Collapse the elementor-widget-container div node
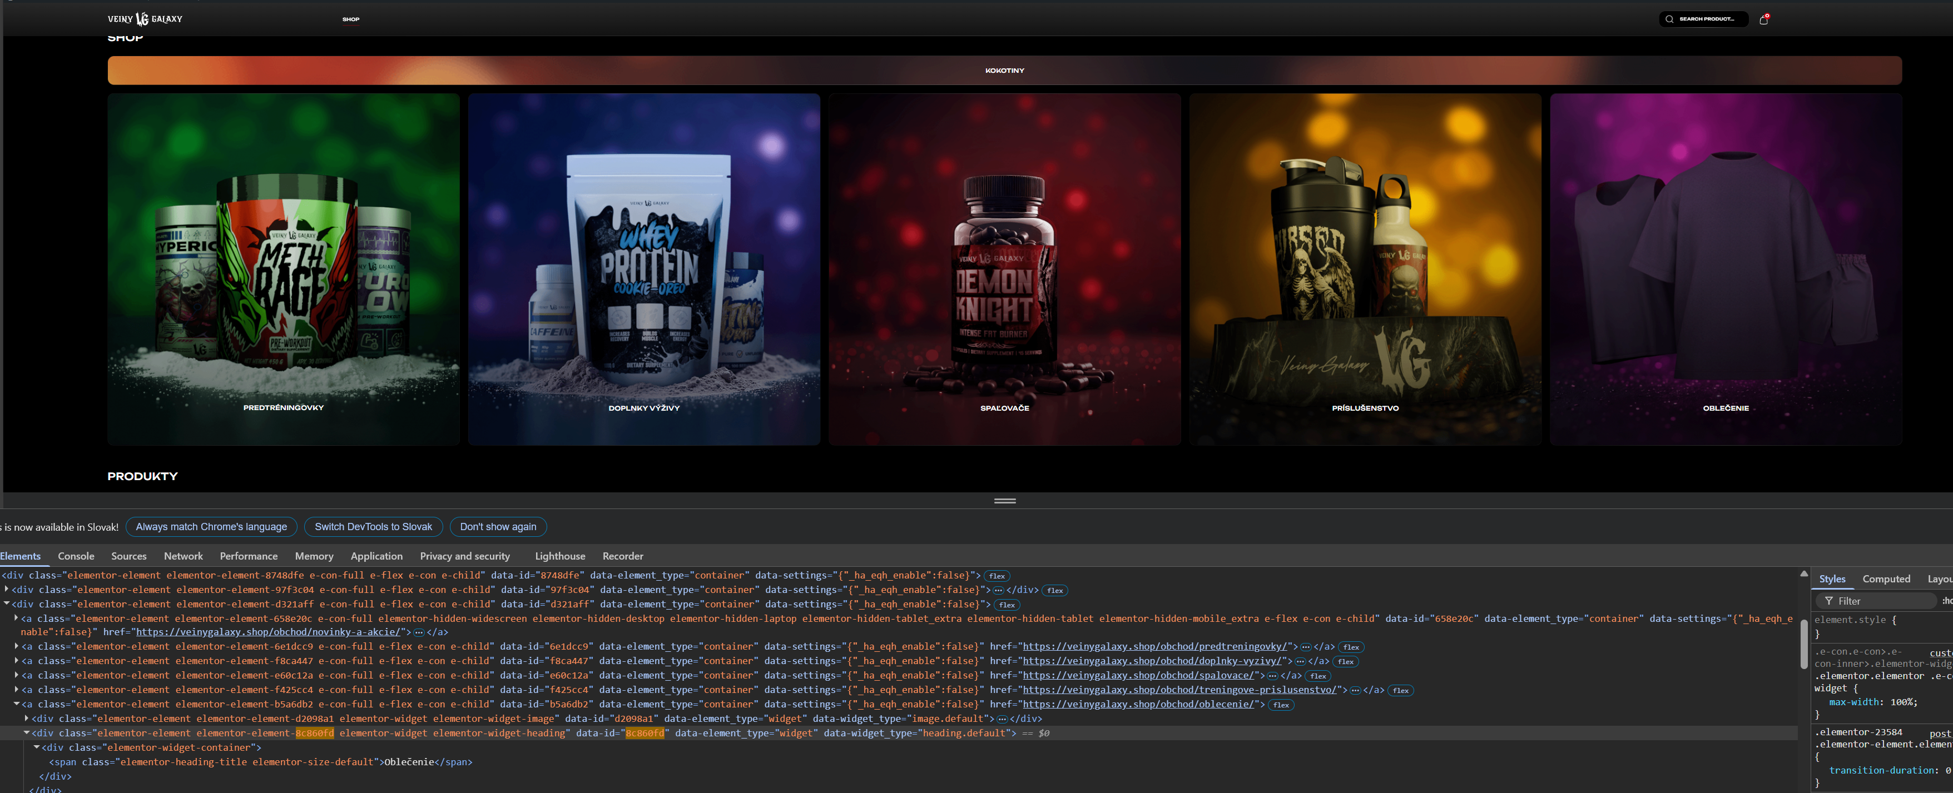Screen dimensions: 1953x793 click(x=36, y=747)
